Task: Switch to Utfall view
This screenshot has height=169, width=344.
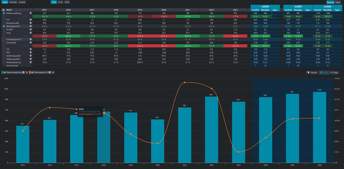Action: tap(338, 2)
